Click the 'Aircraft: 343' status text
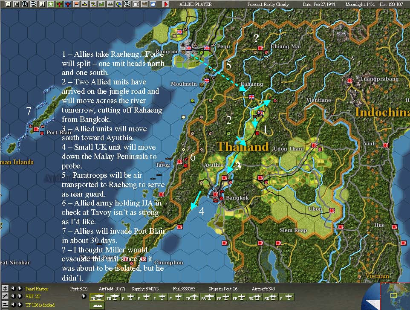Screen dimensions: 410x310 coord(263,289)
